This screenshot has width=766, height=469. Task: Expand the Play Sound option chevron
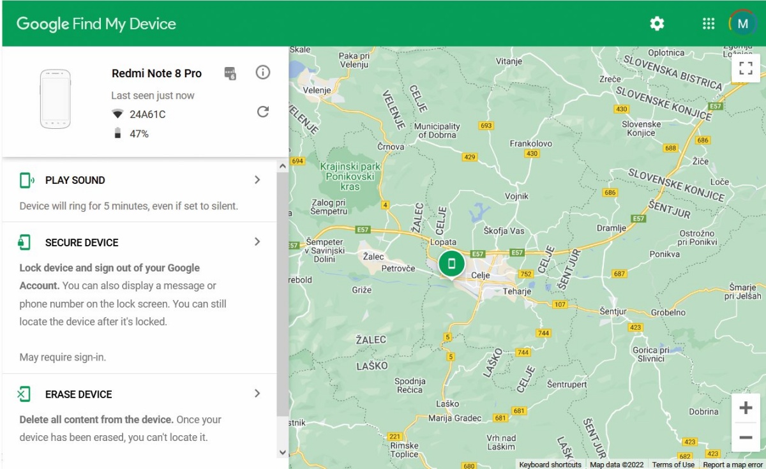coord(257,180)
